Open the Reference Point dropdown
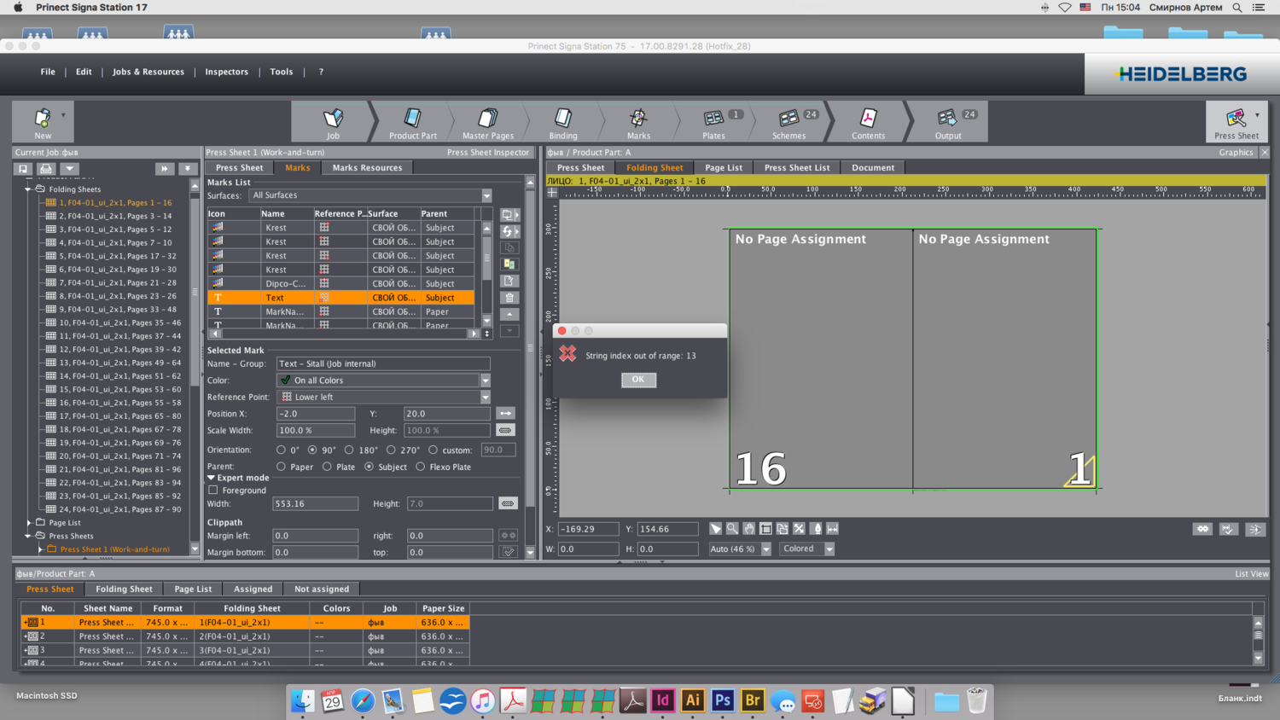The height and width of the screenshot is (720, 1280). tap(485, 398)
